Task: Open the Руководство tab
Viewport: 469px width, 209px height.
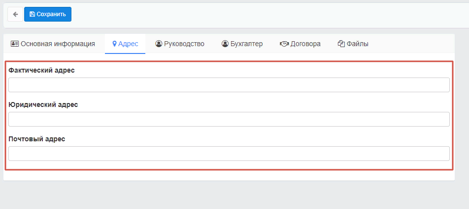Action: (180, 44)
